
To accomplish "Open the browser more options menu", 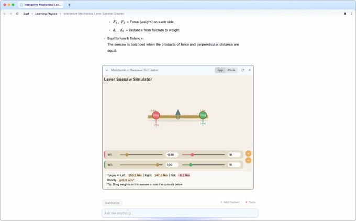I will click(x=351, y=14).
